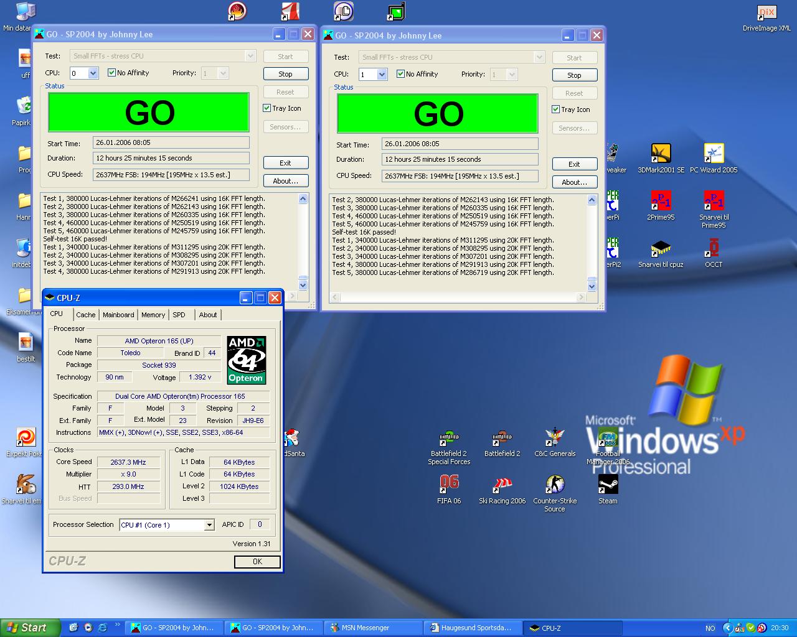797x637 pixels.
Task: Click the CPU 1 log horizontal scrollbar
Action: tap(458, 297)
